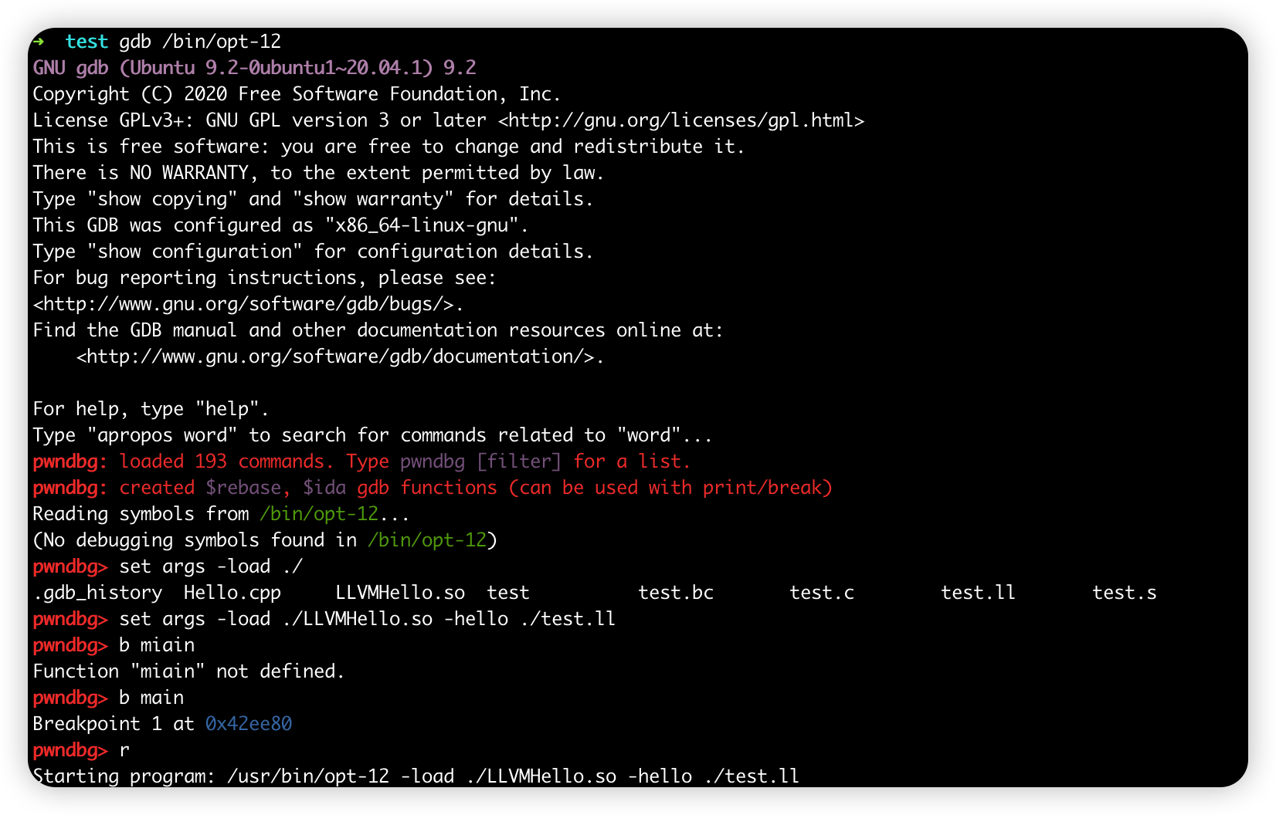This screenshot has height=815, width=1276.
Task: Select test.s in completion list
Action: click(1125, 593)
